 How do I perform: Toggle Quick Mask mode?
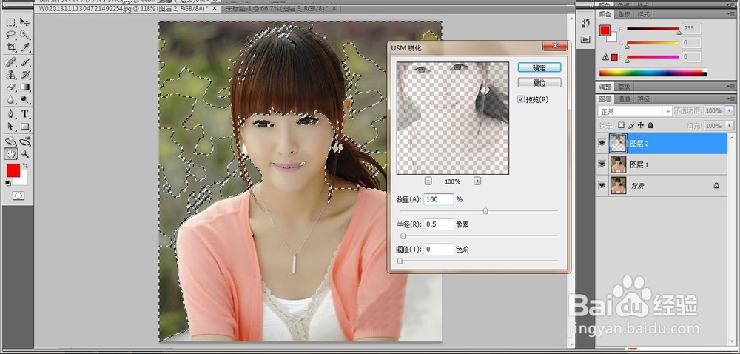click(18, 196)
